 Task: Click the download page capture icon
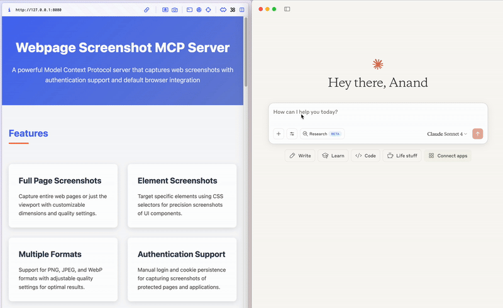[165, 10]
